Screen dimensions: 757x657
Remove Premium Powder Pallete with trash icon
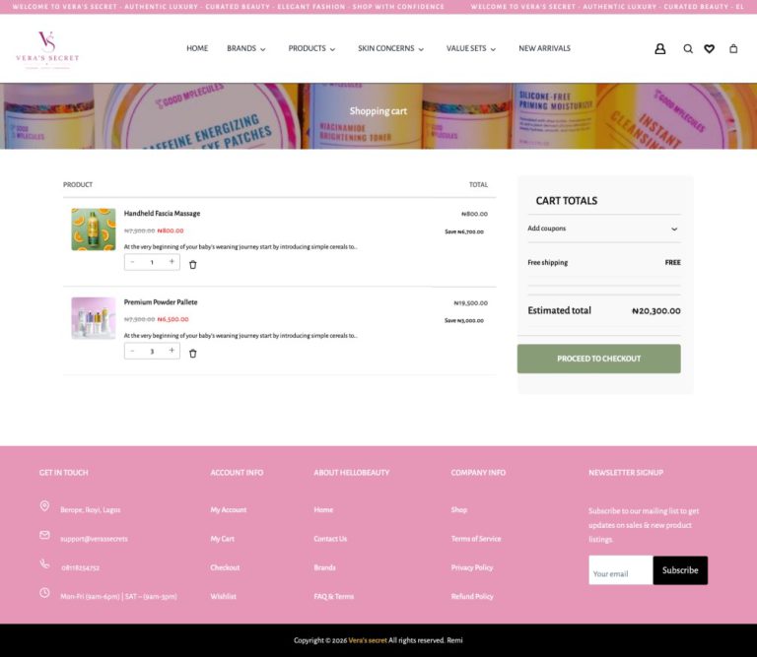192,354
